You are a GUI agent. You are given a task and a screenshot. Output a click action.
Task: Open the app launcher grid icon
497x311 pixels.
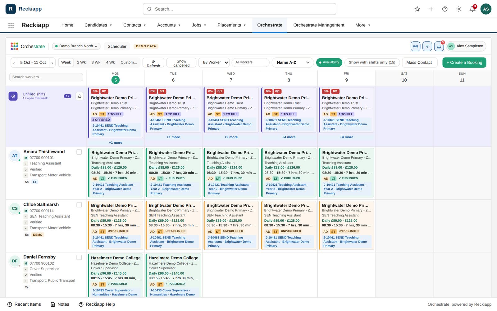[11, 25]
